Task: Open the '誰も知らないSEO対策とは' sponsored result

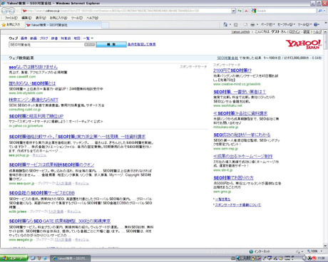Action: point(32,83)
